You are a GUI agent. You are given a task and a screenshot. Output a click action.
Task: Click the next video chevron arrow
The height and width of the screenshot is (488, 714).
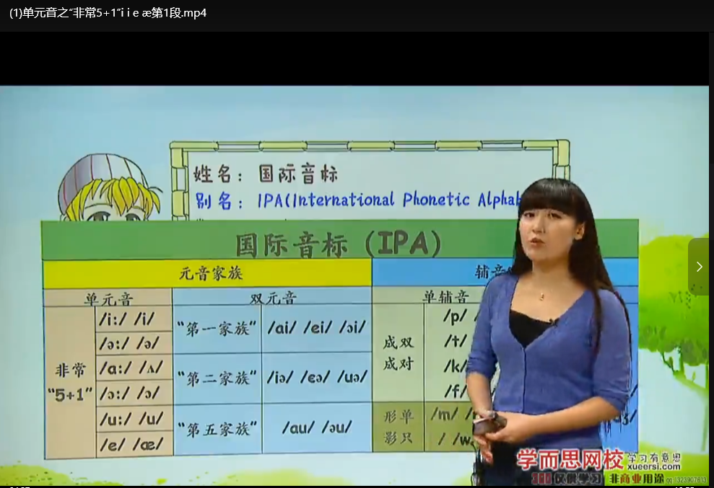click(699, 267)
